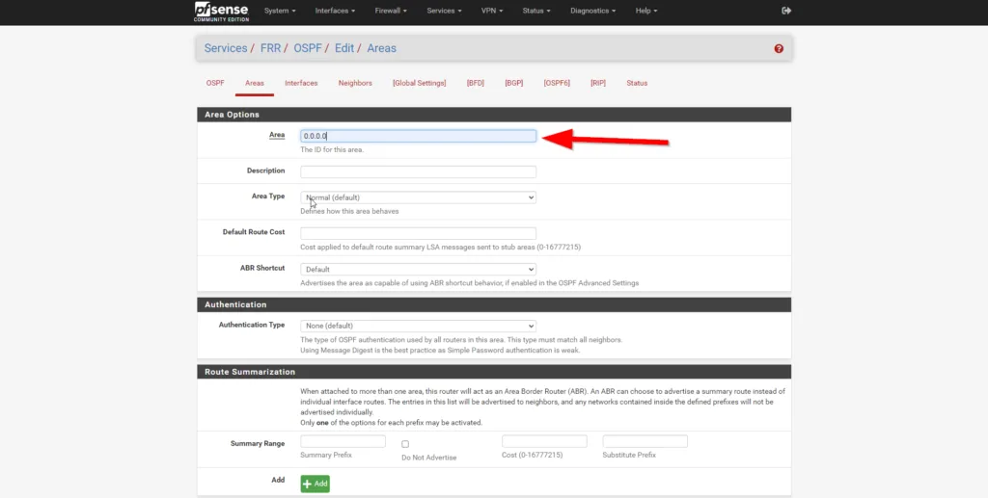Open the [Global Settings] tab
Screen dimensions: 988x498
coord(419,83)
